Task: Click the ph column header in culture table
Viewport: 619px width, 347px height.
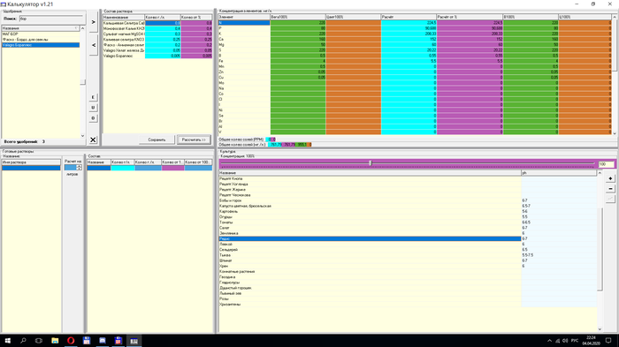Action: tap(559, 173)
